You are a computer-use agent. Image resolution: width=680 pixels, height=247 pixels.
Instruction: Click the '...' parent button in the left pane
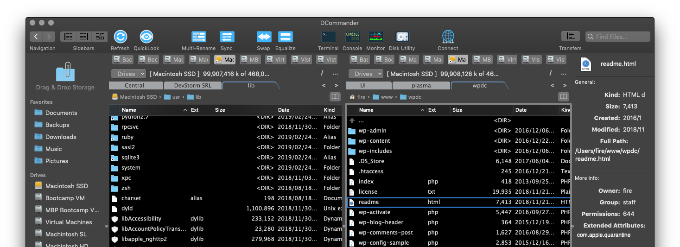[335, 73]
